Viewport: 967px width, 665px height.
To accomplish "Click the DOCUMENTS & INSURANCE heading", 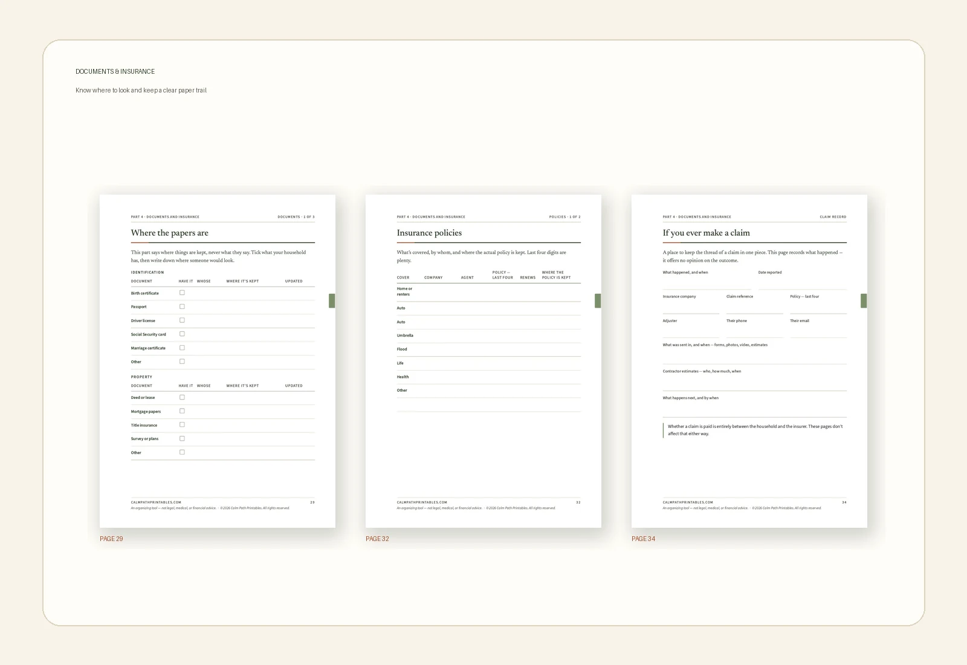I will [x=115, y=71].
